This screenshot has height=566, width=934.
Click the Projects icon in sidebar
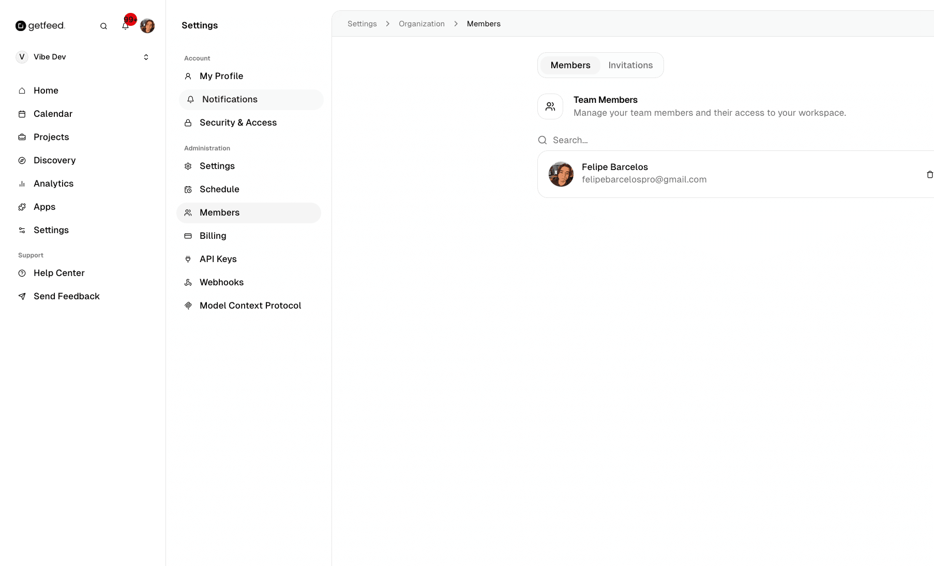(x=22, y=137)
